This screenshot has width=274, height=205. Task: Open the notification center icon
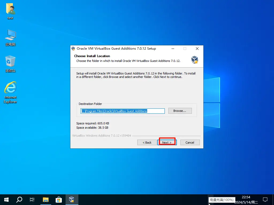point(265,200)
